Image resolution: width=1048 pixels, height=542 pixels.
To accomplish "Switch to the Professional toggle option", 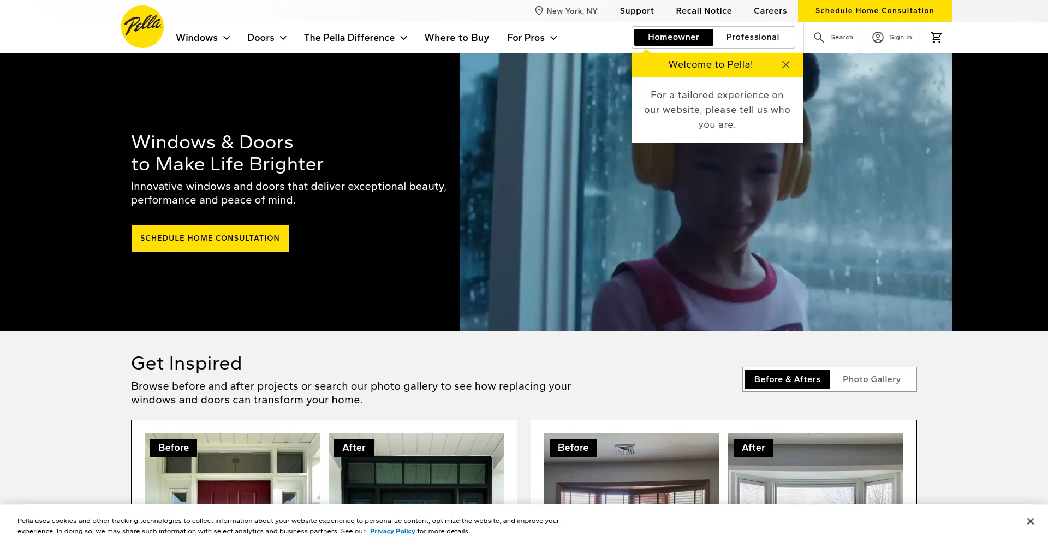I will [x=752, y=37].
